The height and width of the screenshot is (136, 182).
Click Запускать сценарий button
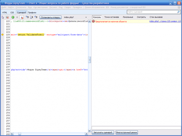coord(103,132)
